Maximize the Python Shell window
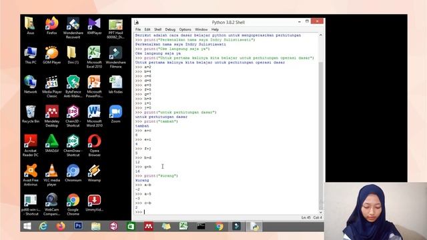Viewport: 427px width, 240px height. [307, 21]
